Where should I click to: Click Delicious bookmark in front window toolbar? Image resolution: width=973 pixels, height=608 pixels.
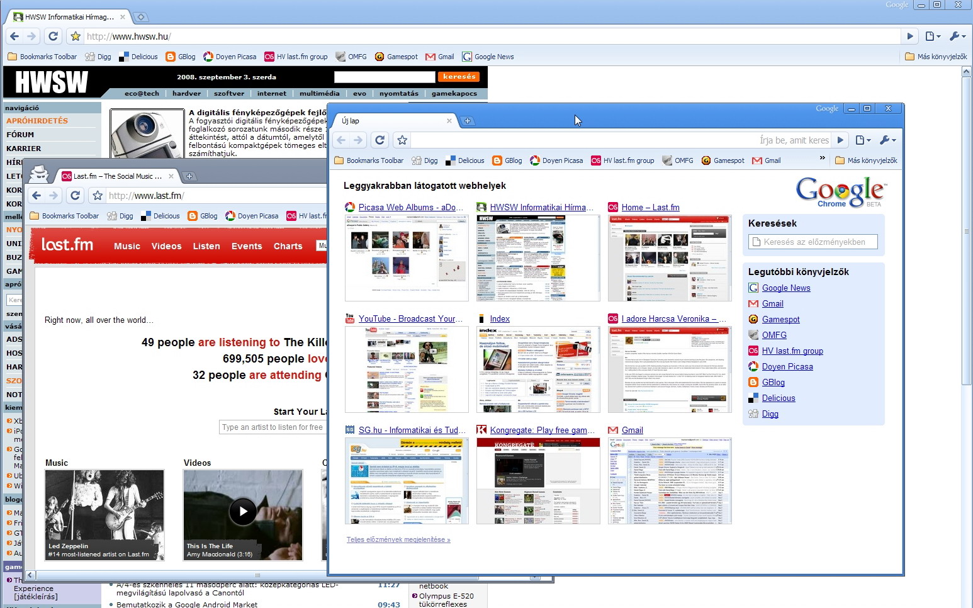[x=465, y=160]
